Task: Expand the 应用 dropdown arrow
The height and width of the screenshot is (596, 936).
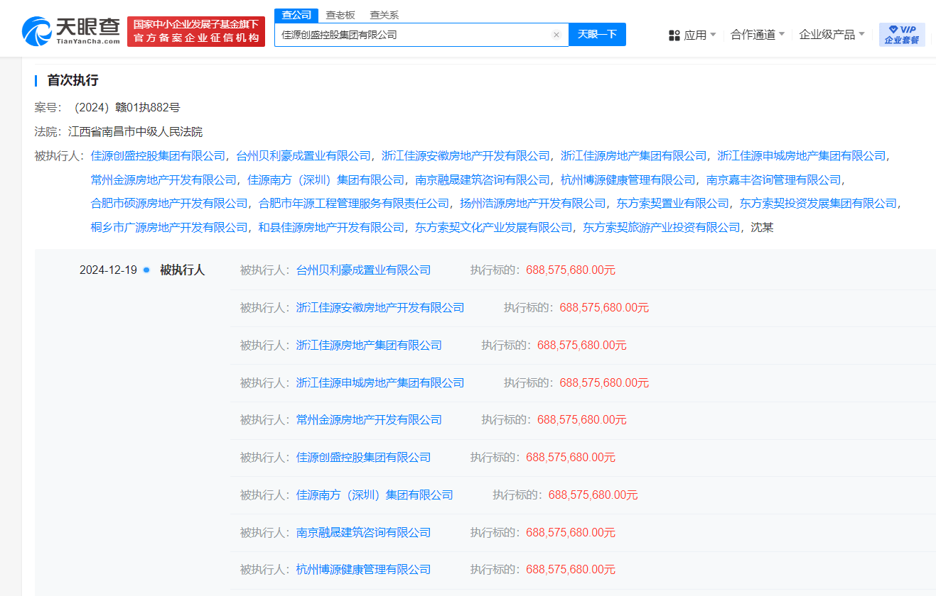Action: tap(713, 34)
